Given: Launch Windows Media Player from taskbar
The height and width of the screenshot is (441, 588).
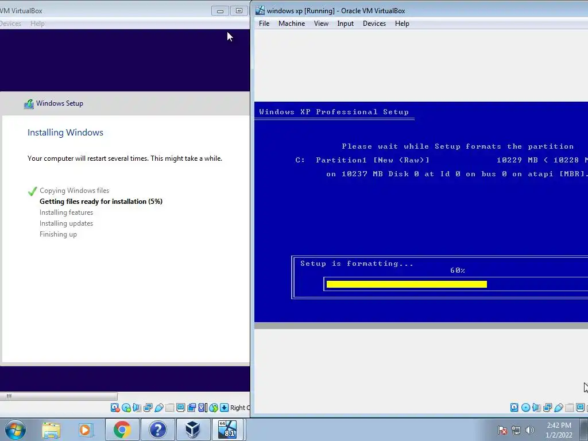Looking at the screenshot, I should click(85, 430).
